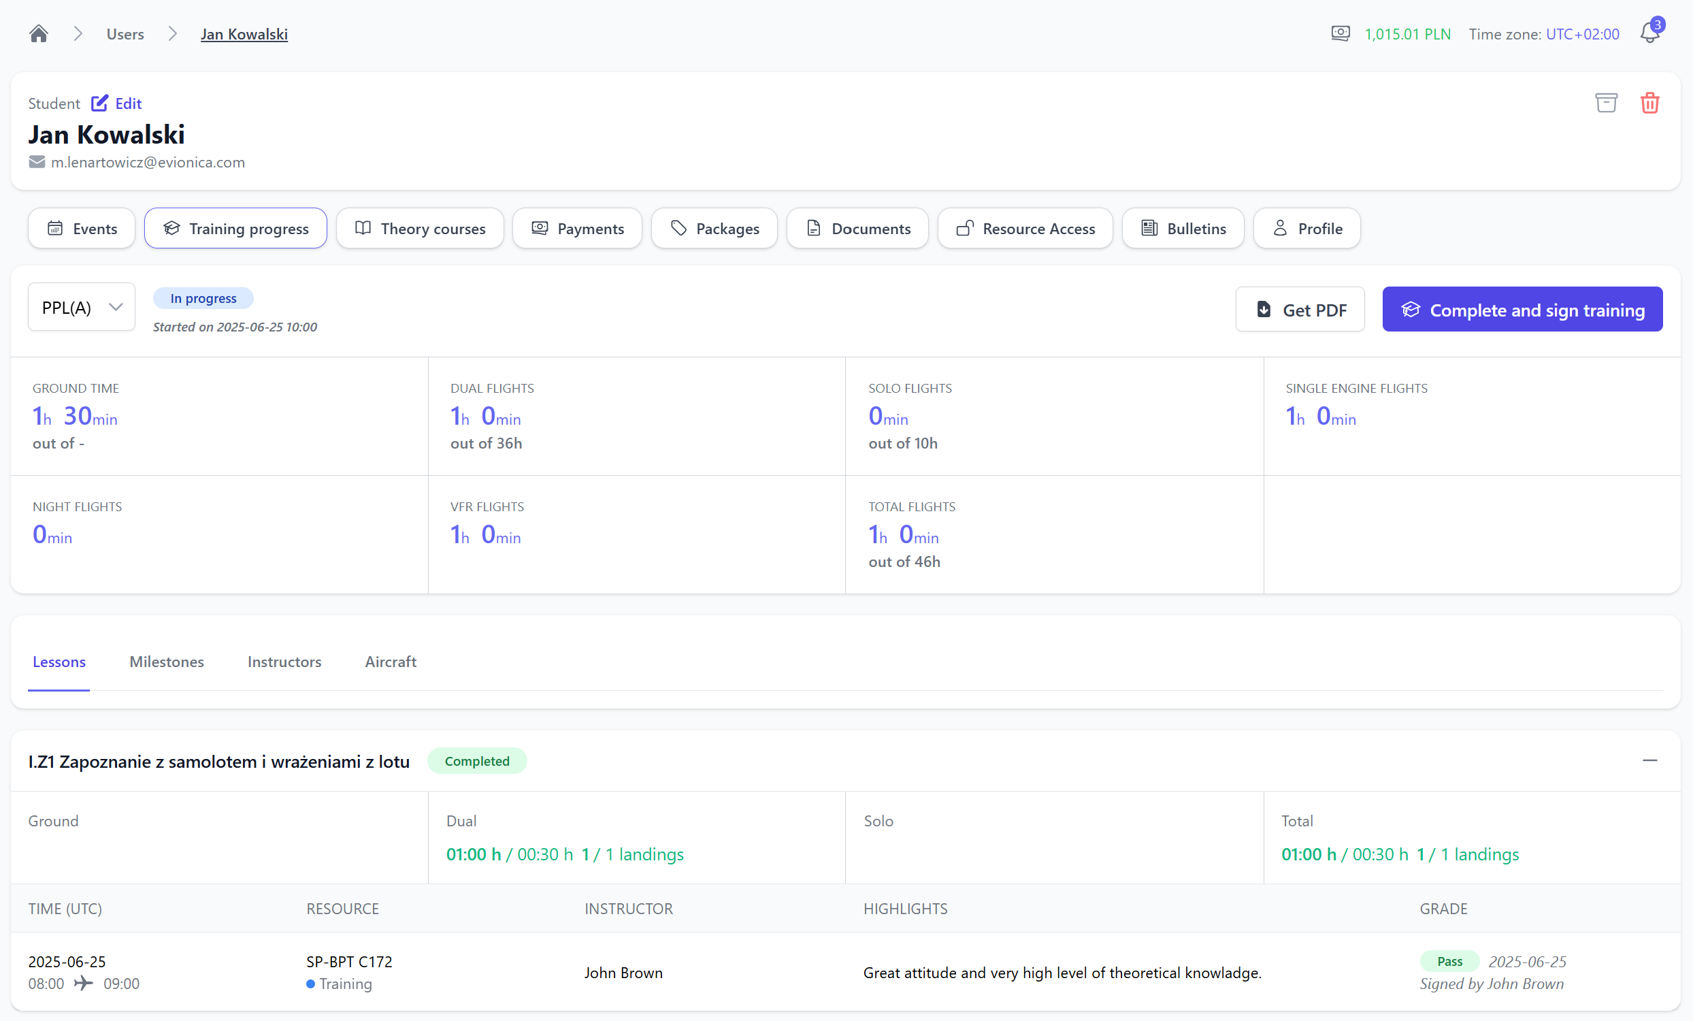Image resolution: width=1693 pixels, height=1021 pixels.
Task: Open the Training progress tab
Action: (235, 228)
